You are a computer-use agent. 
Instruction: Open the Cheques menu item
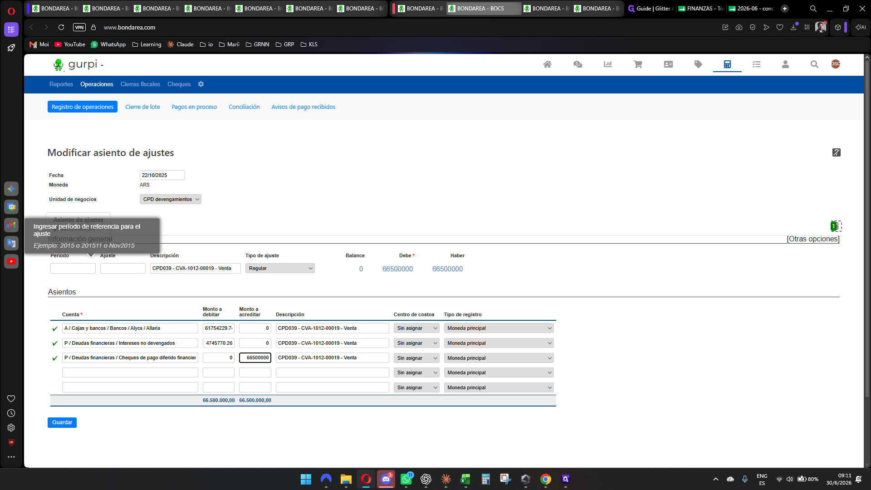point(179,84)
